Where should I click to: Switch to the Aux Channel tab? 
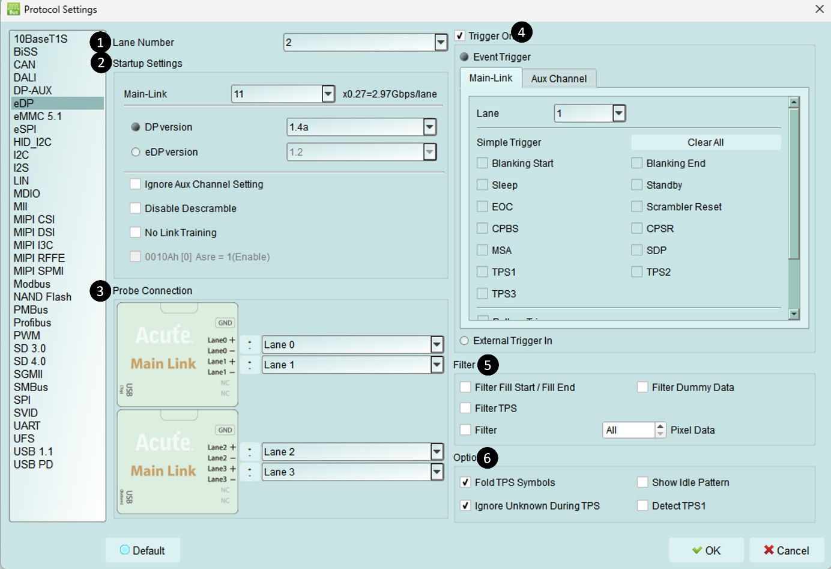[x=559, y=79]
